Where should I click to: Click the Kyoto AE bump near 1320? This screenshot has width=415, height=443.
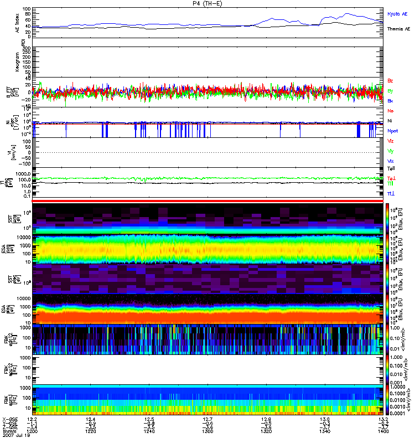click(272, 19)
